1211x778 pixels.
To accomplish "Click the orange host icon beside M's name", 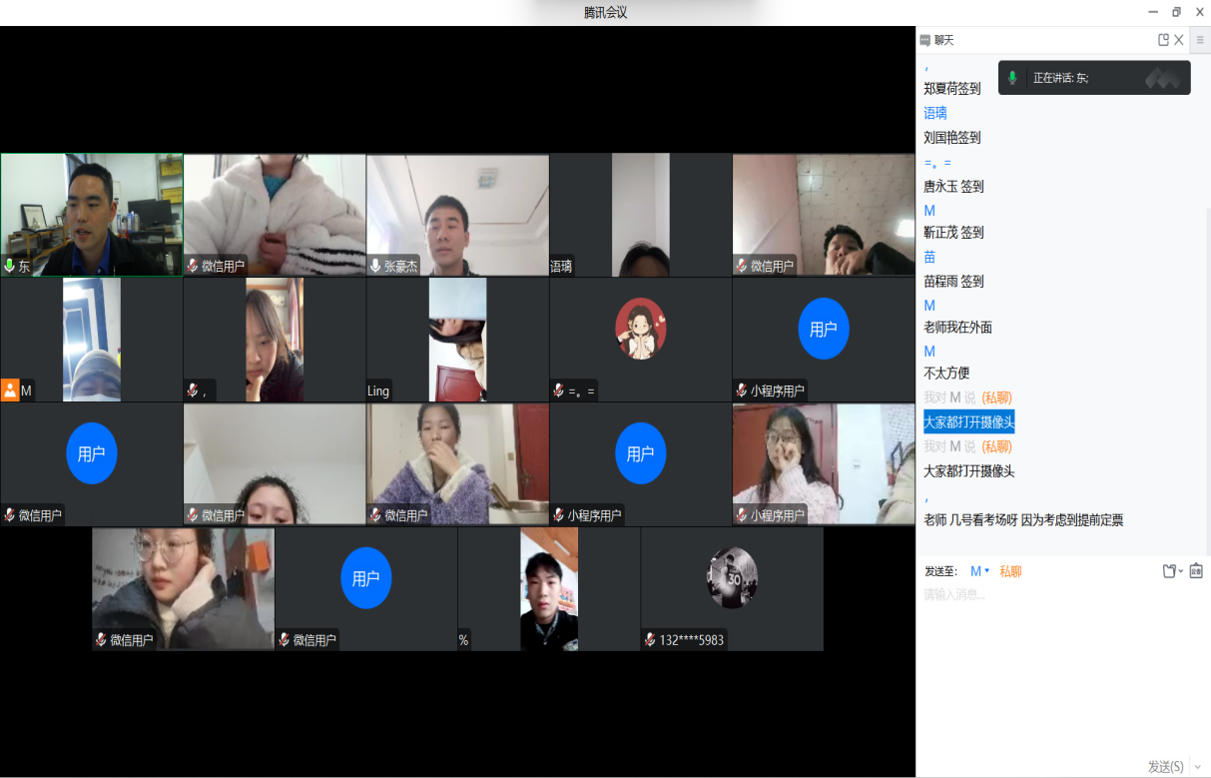I will tap(10, 390).
